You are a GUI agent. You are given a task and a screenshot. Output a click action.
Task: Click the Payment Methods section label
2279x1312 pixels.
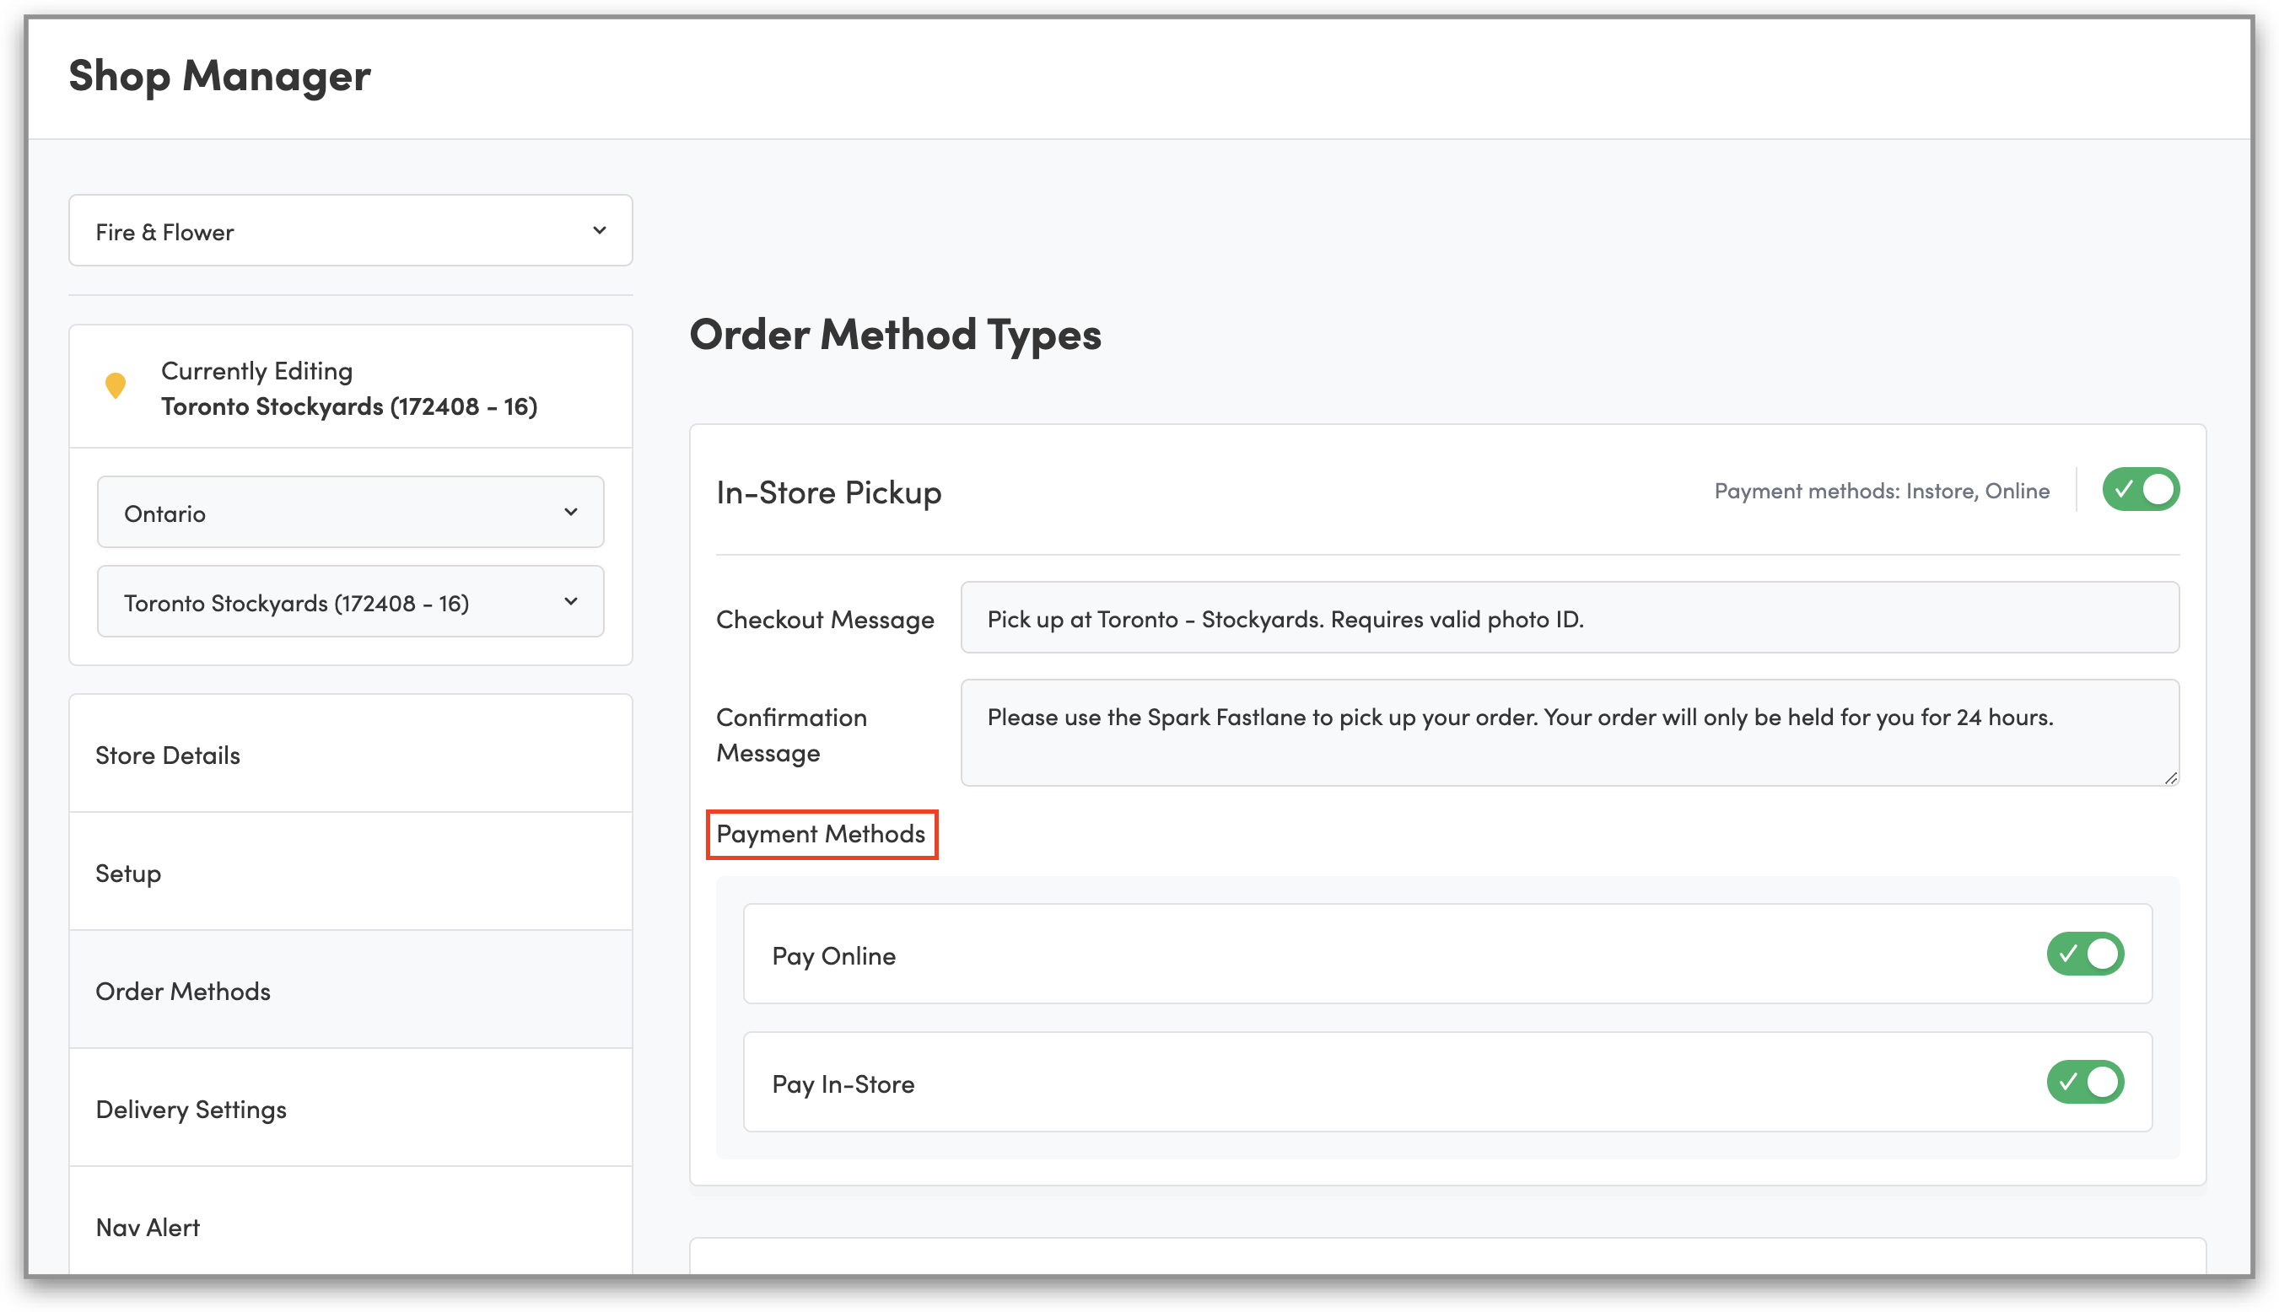pos(821,834)
